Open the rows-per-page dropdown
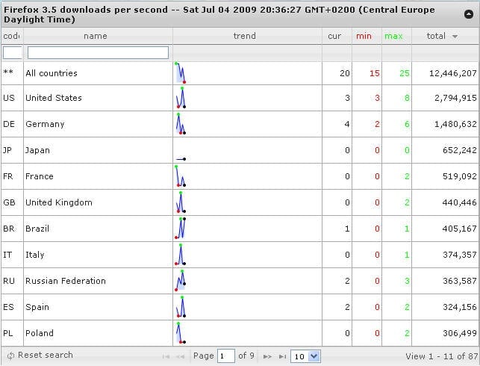The width and height of the screenshot is (480, 366). (x=305, y=356)
